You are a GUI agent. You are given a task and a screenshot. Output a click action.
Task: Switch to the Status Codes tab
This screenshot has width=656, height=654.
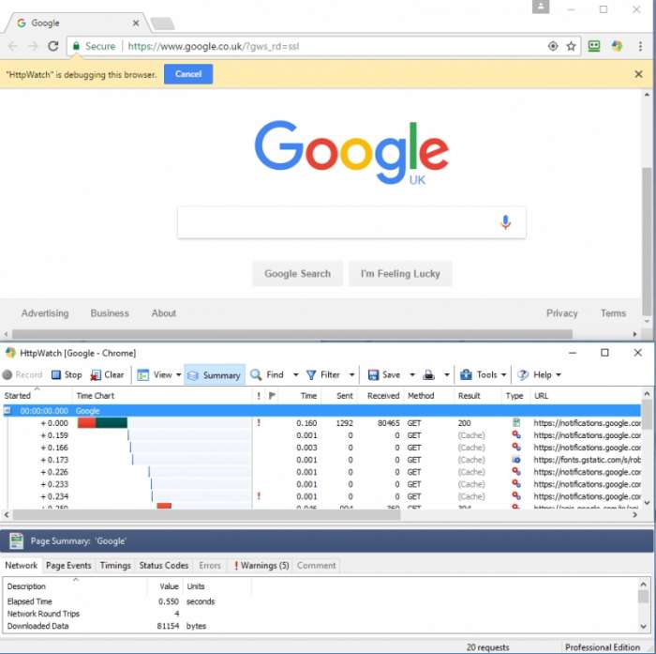(164, 565)
